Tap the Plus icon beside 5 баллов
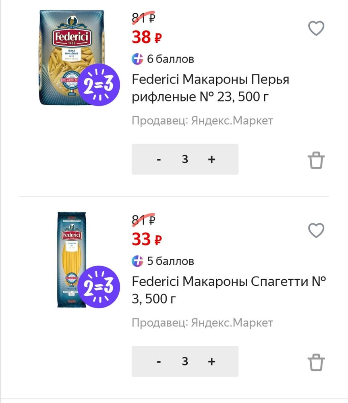The width and height of the screenshot is (348, 403). 137,261
